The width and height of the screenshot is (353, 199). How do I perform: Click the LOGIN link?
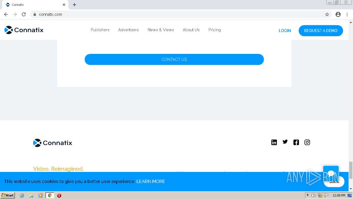click(x=285, y=31)
